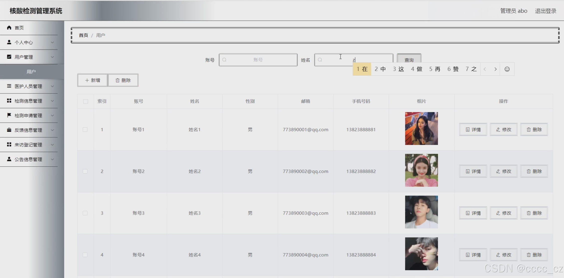Click the emoji smiley icon in IME bar
This screenshot has height=278, width=564.
(x=507, y=69)
